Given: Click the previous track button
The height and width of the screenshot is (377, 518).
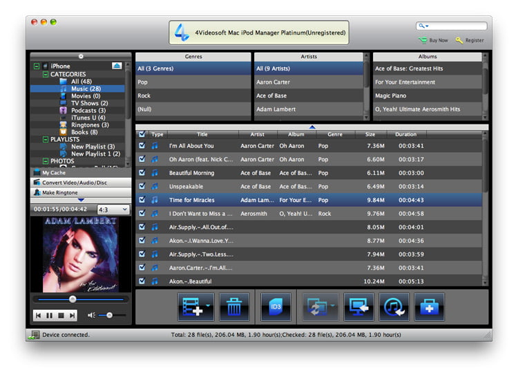Looking at the screenshot, I should [x=38, y=315].
